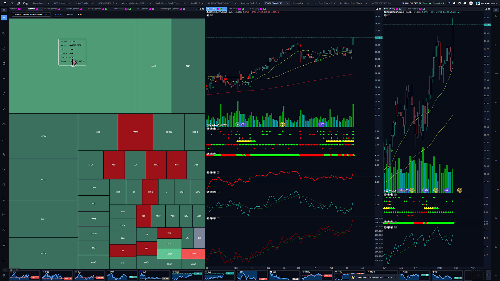Switch to the COMMODITES workspace tab

[x=105, y=3]
